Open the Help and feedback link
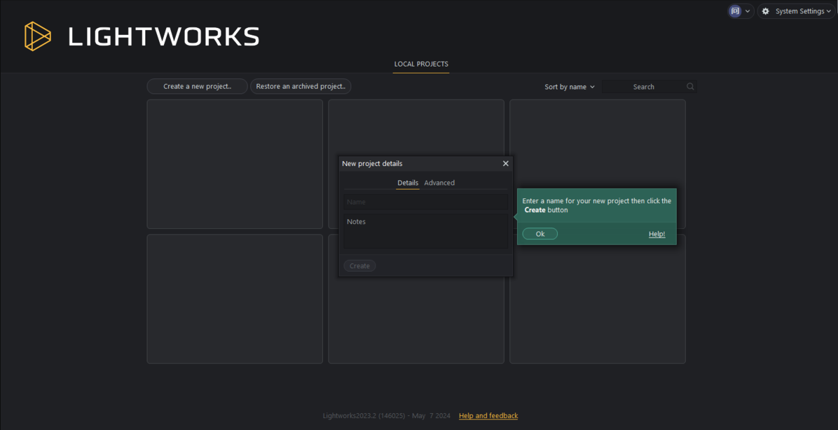 [x=488, y=415]
